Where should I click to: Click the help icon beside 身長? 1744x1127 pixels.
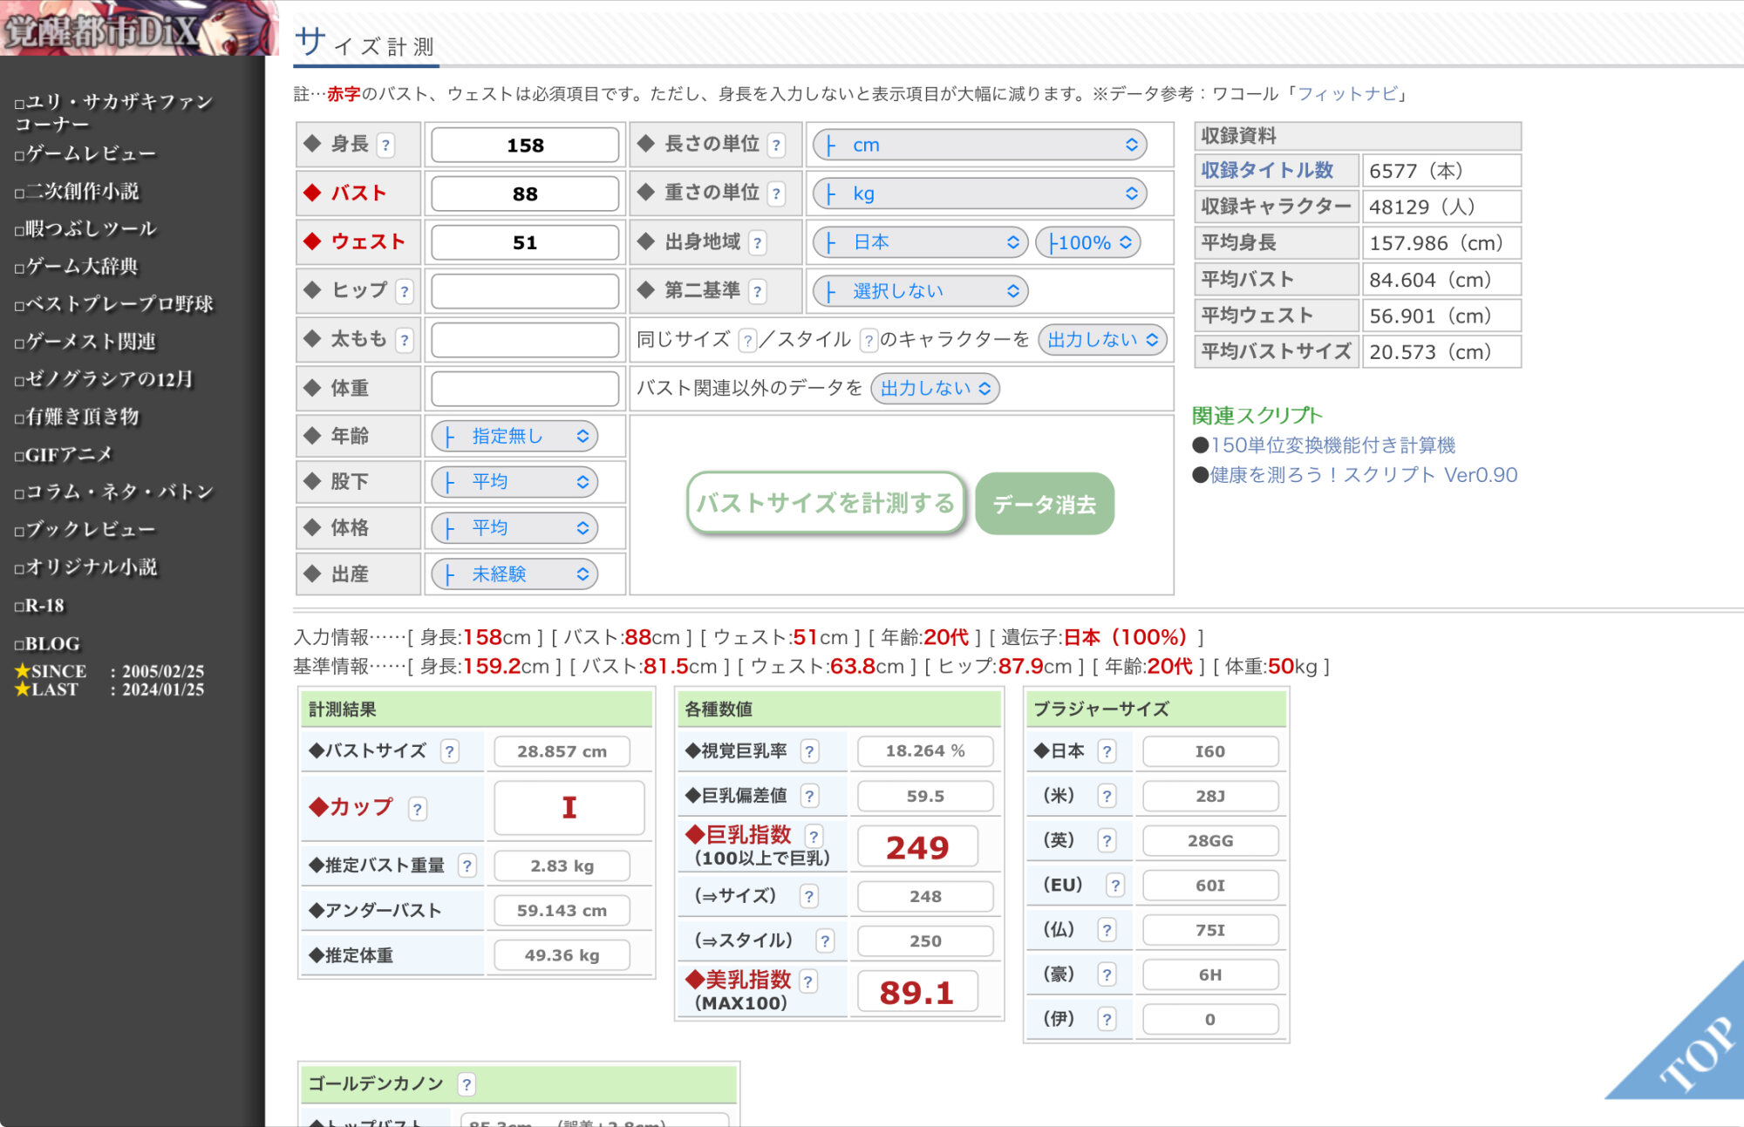(385, 145)
